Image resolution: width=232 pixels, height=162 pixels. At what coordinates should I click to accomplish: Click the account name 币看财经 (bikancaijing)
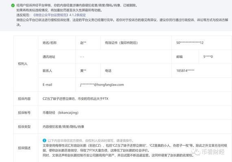pos(61,113)
